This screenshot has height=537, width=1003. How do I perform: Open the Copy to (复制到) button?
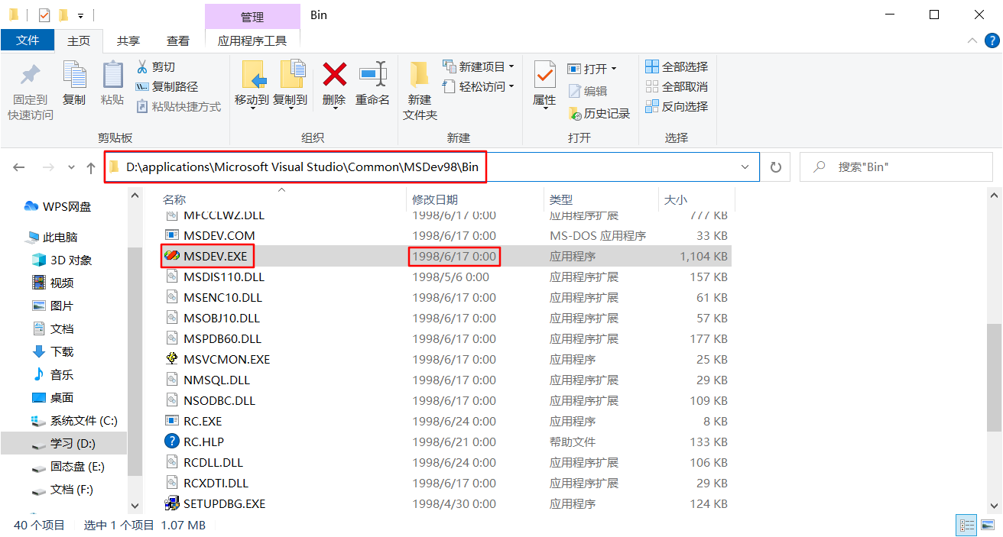point(290,84)
